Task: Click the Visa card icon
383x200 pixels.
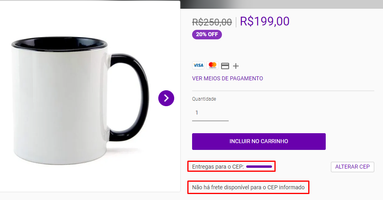Action: [198, 66]
